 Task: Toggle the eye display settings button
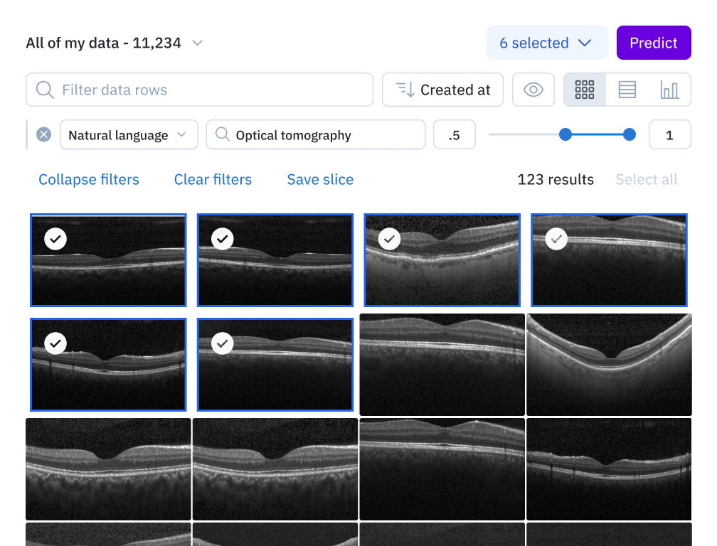coord(533,90)
